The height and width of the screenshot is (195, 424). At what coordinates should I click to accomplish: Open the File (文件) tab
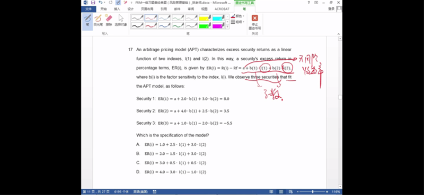tap(89, 9)
